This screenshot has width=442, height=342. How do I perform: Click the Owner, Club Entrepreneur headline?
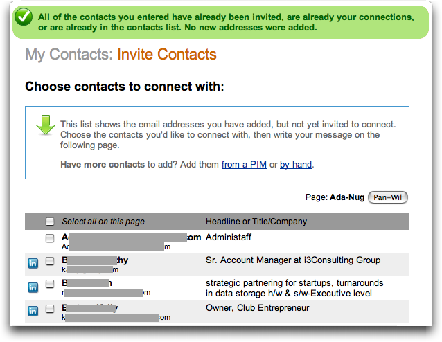click(257, 308)
